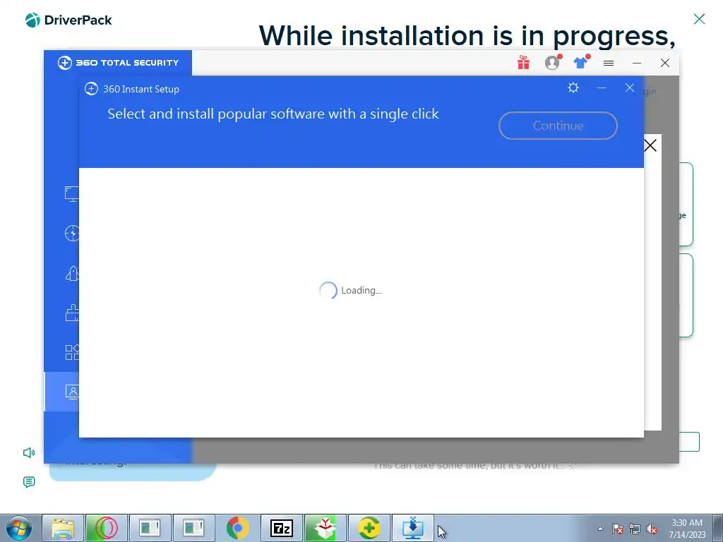Select the monitor sidebar icon in 360 Total Security
This screenshot has width=723, height=542.
pos(72,193)
